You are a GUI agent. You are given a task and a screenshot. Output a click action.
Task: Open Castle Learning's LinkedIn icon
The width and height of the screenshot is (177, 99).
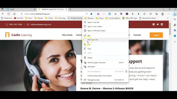162,24
